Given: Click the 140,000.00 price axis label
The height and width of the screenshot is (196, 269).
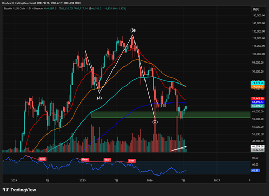Looking at the screenshot, I should click(x=258, y=23).
